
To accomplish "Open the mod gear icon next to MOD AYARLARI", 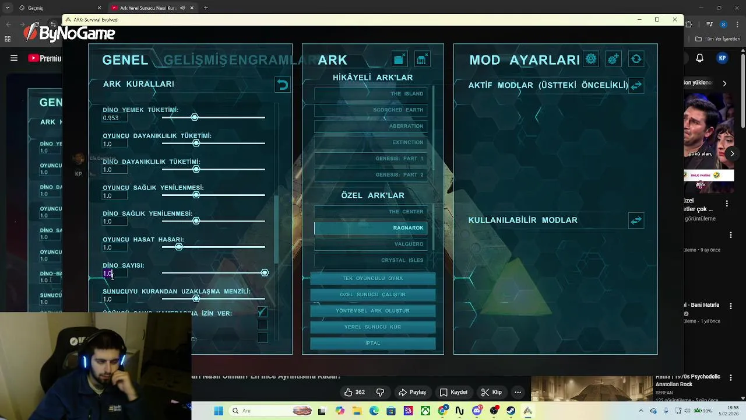I will [x=591, y=59].
